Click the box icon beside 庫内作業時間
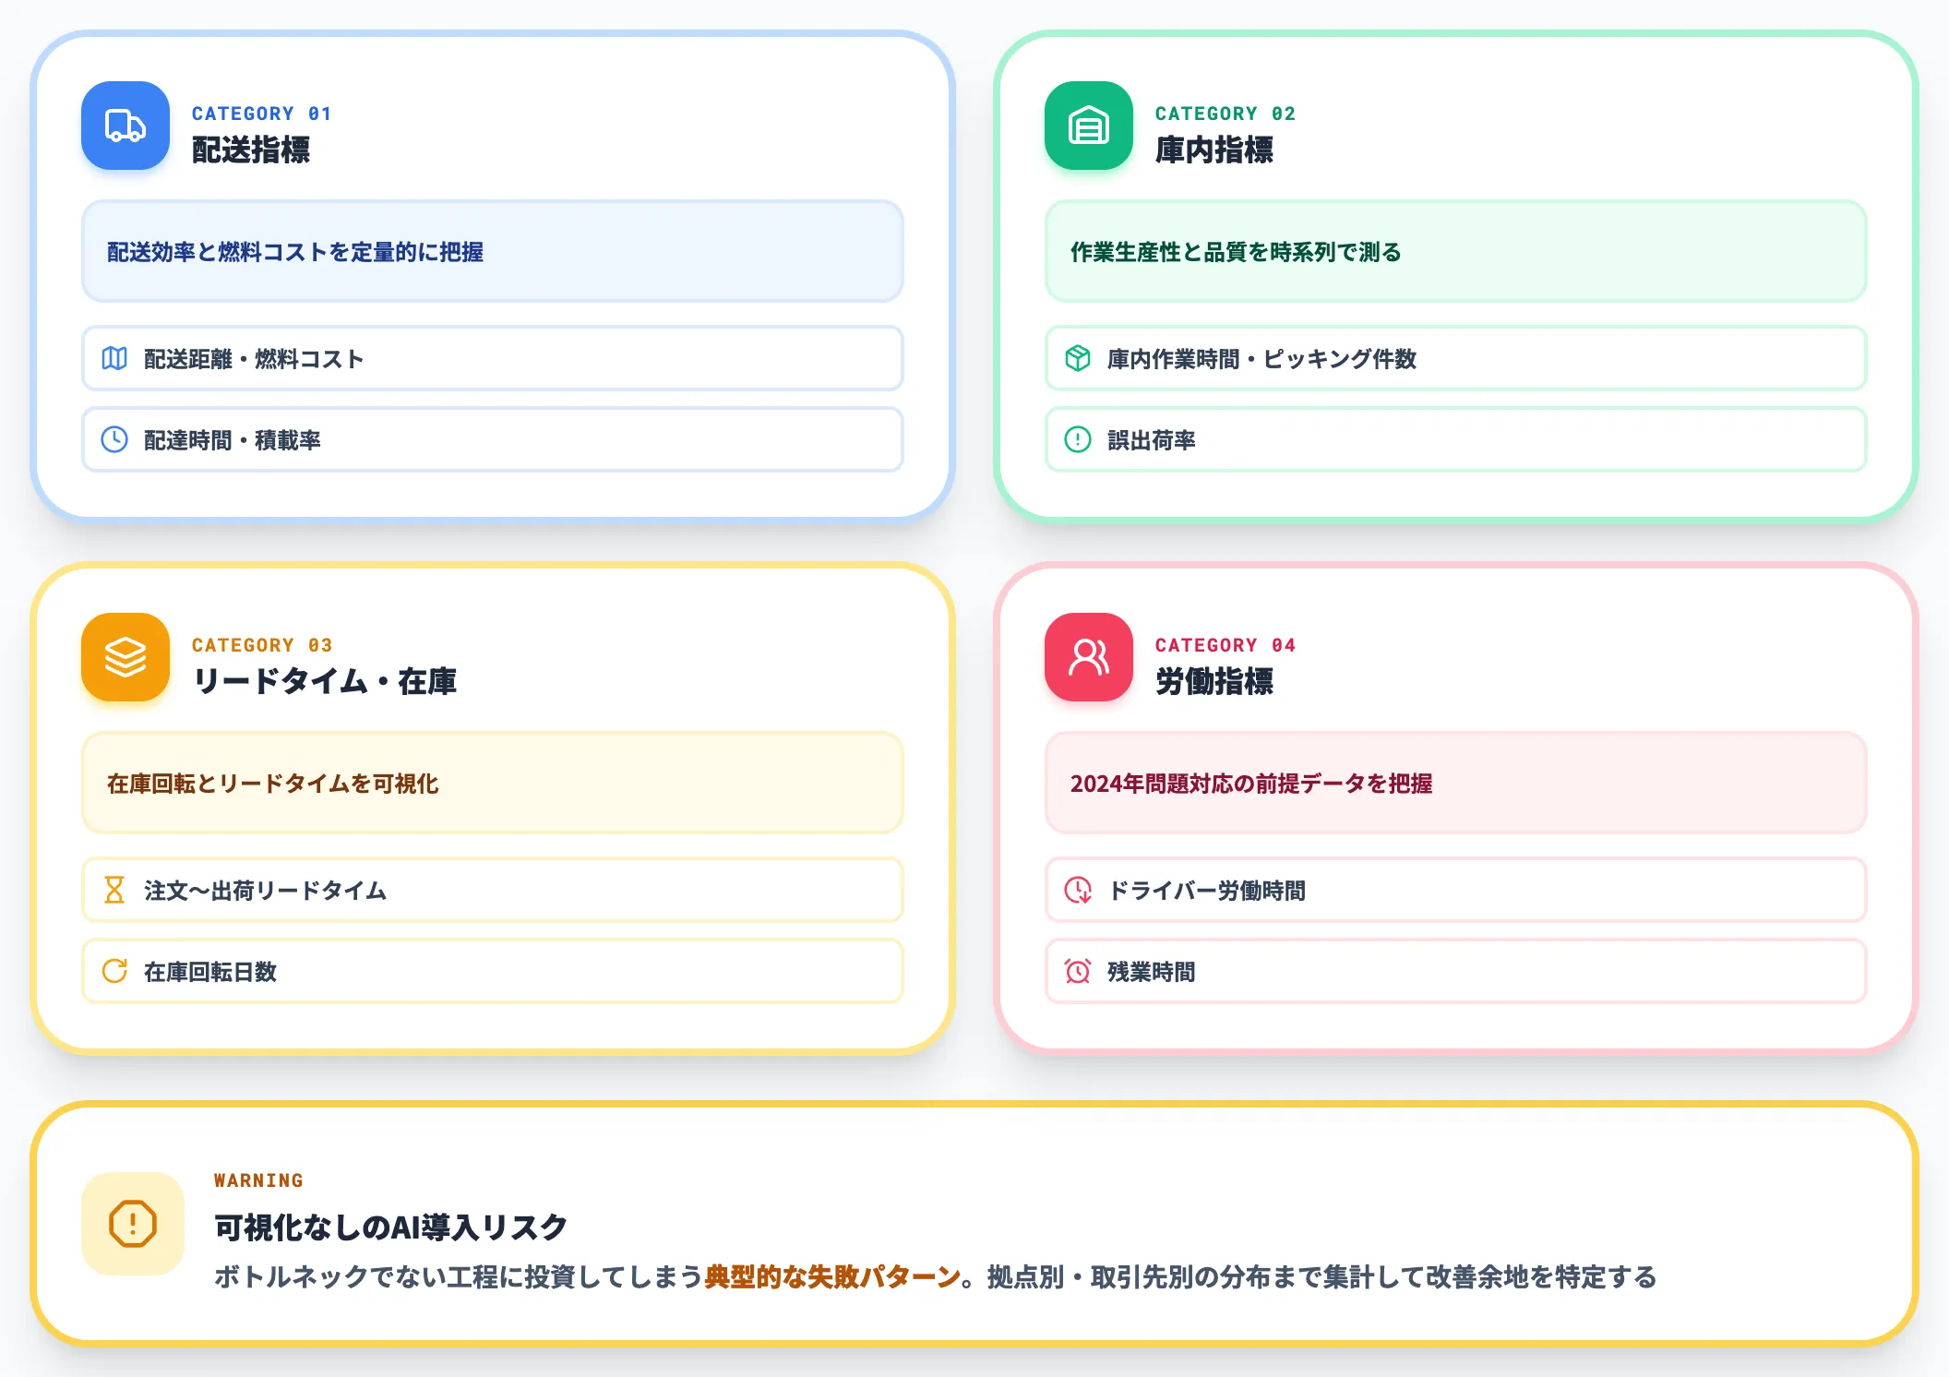The height and width of the screenshot is (1377, 1949). pos(1078,358)
